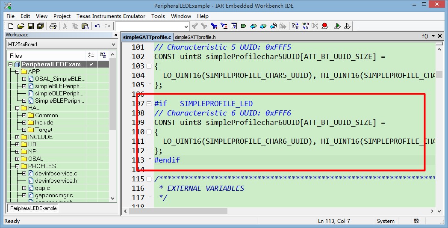This screenshot has height=228, width=448.
Task: Click the Copy icon in toolbar
Action: pos(75,26)
